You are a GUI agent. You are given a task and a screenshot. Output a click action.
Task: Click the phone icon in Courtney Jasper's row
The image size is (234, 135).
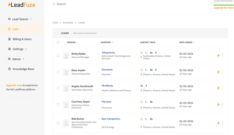(146, 102)
